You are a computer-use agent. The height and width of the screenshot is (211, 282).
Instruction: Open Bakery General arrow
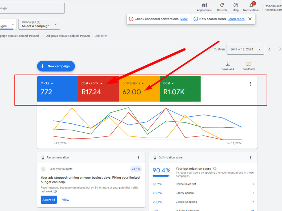point(252,193)
